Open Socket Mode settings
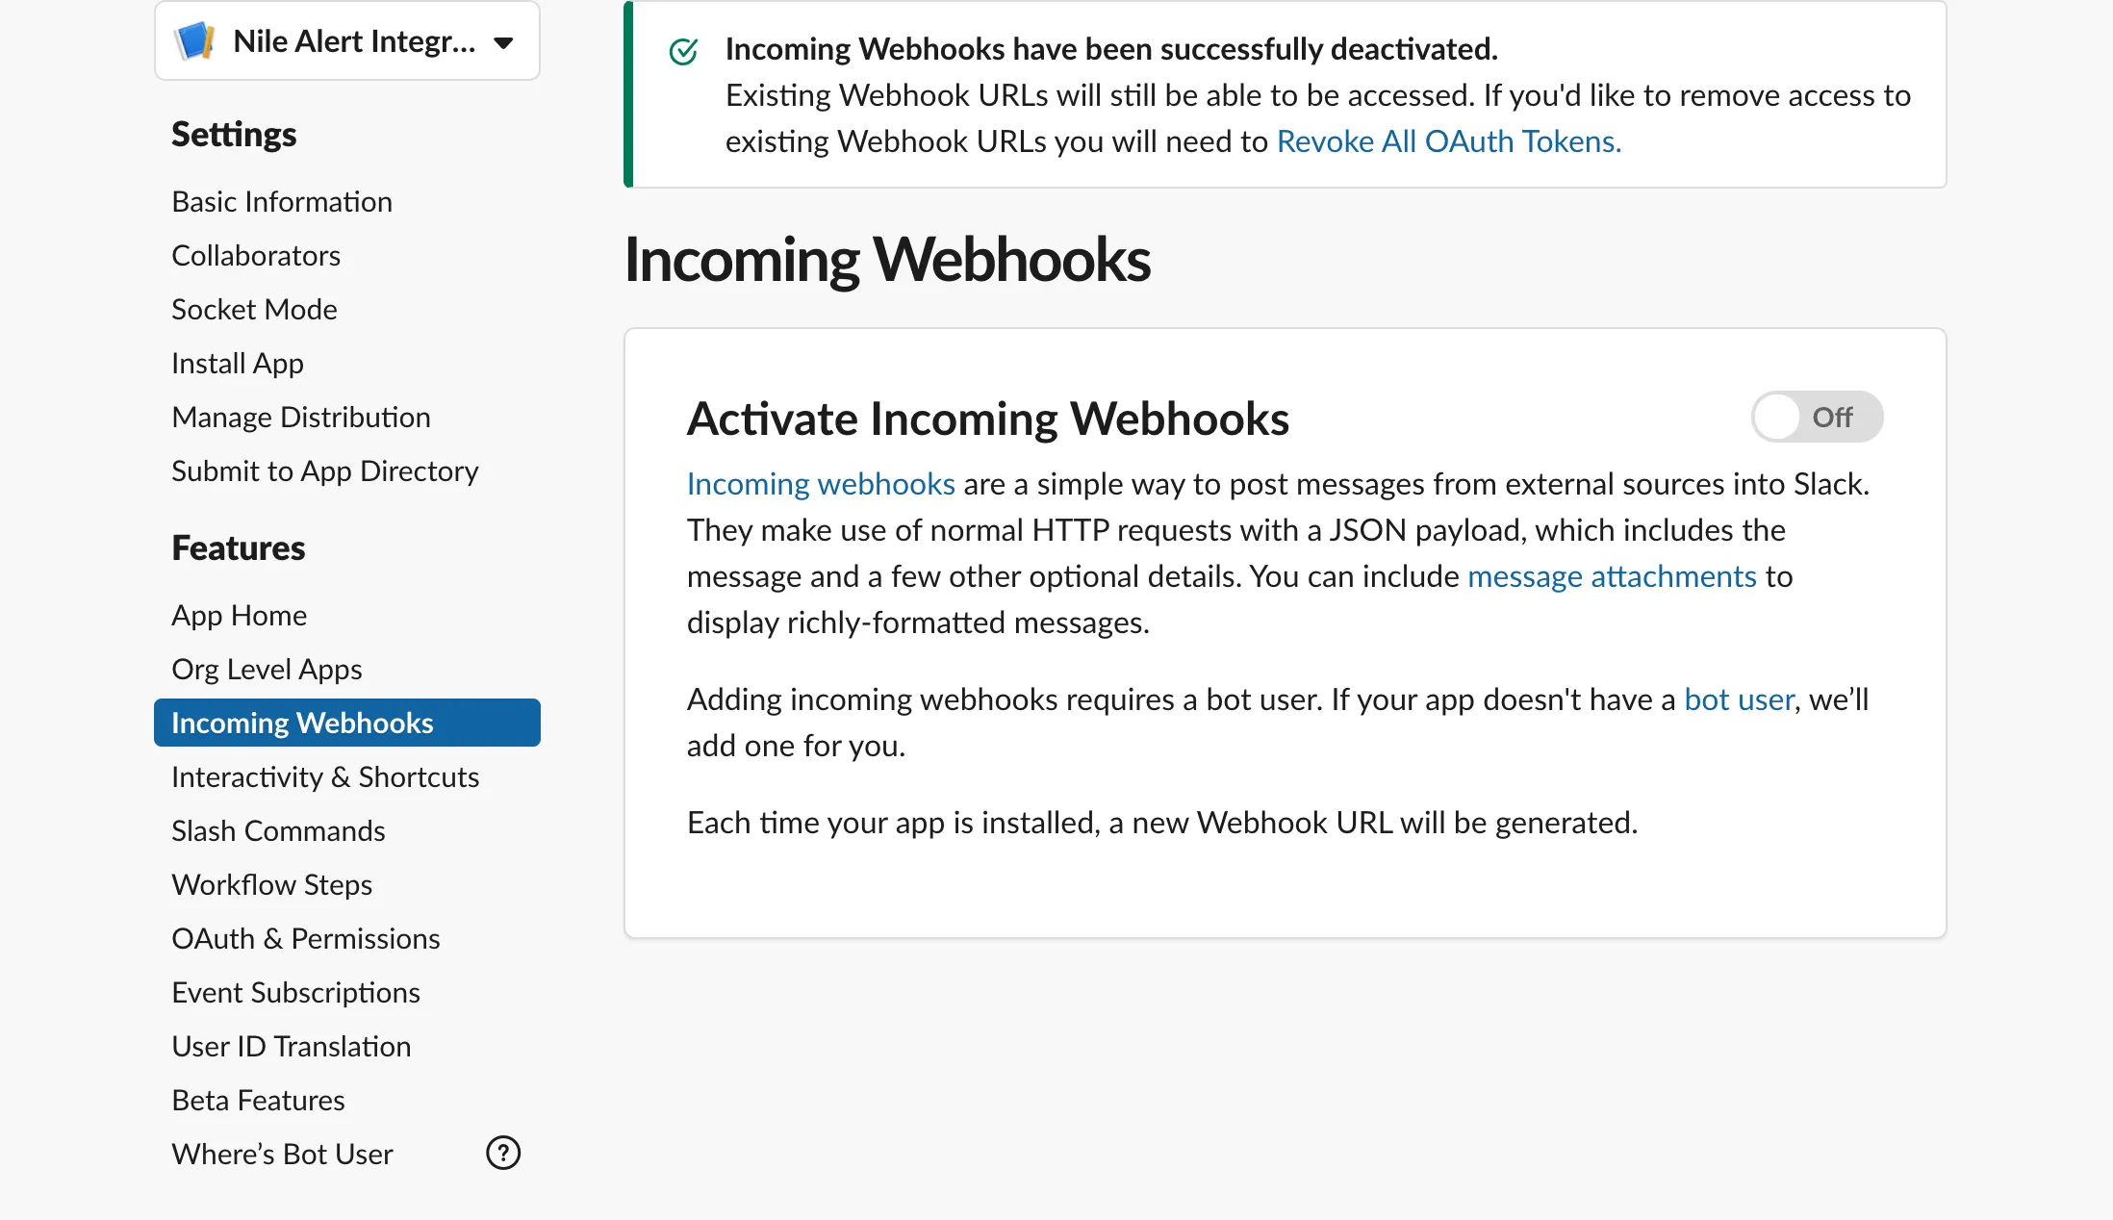The height and width of the screenshot is (1220, 2113). click(254, 310)
